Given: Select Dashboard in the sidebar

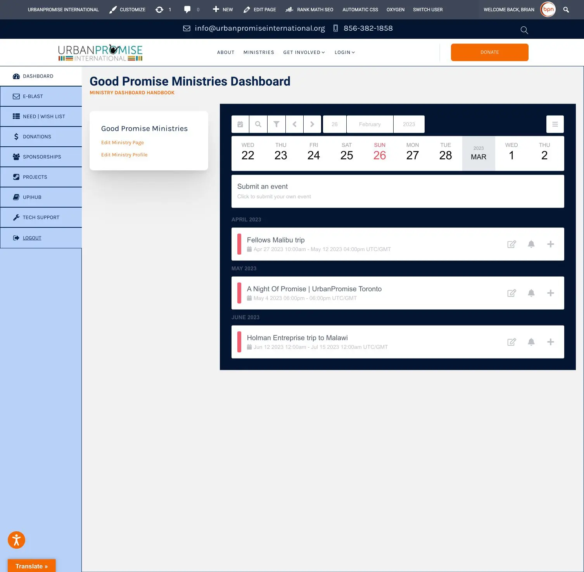Looking at the screenshot, I should coord(41,76).
